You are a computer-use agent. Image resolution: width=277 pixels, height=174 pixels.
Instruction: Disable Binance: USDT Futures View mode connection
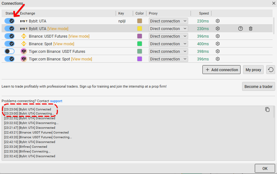(x=10, y=36)
